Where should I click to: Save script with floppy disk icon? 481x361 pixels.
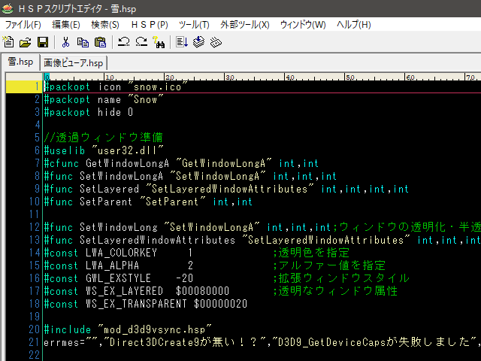pos(43,42)
